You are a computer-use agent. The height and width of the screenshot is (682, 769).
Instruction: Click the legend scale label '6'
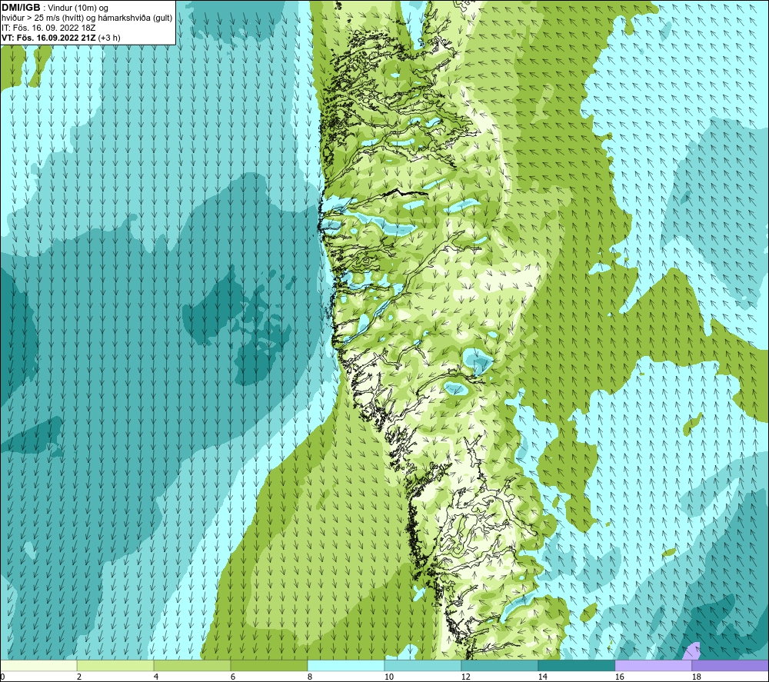(233, 677)
